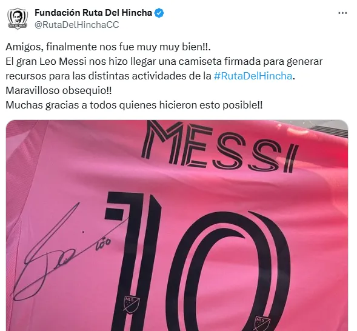357x331 pixels.
Task: Click the line El gran Leo Messi
Action: (164, 61)
